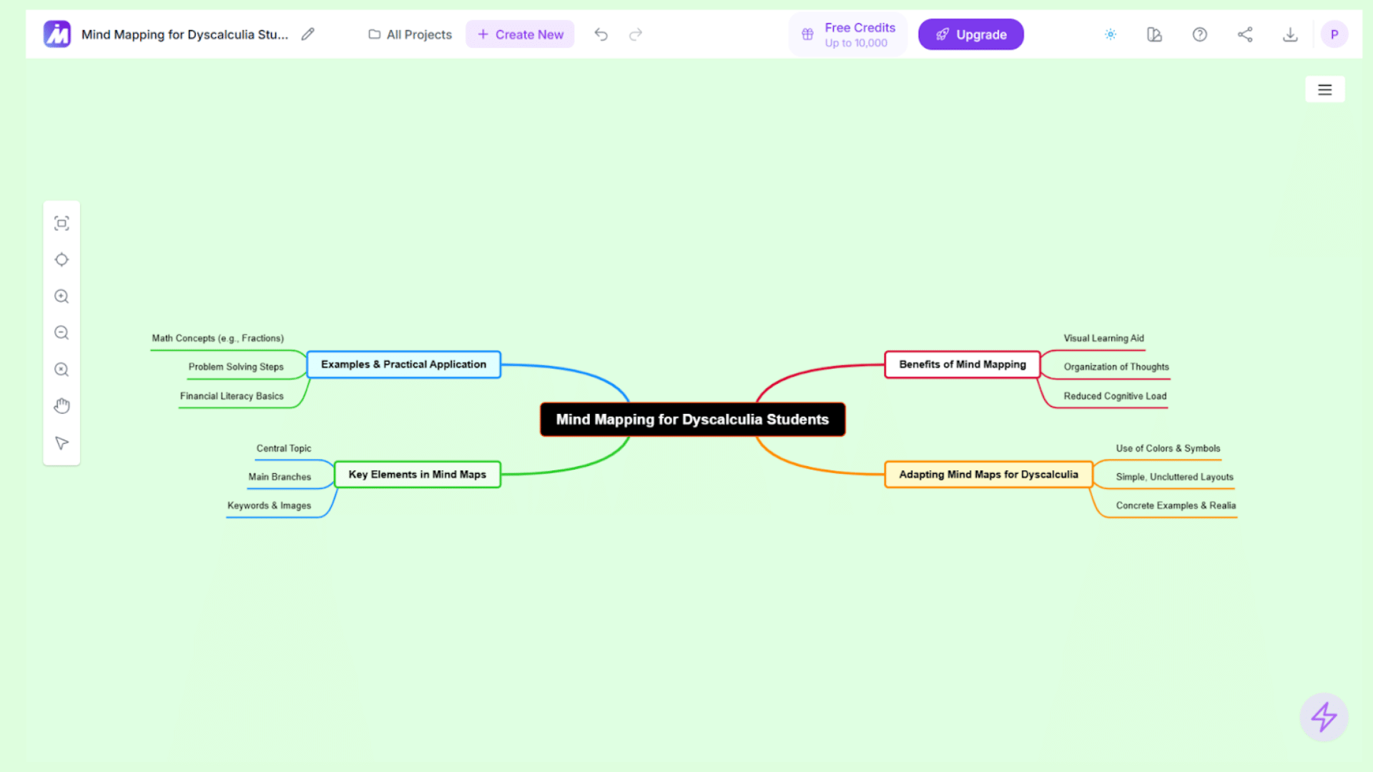Viewport: 1373px width, 772px height.
Task: Select the Key Elements in Mind Maps node
Action: [417, 475]
